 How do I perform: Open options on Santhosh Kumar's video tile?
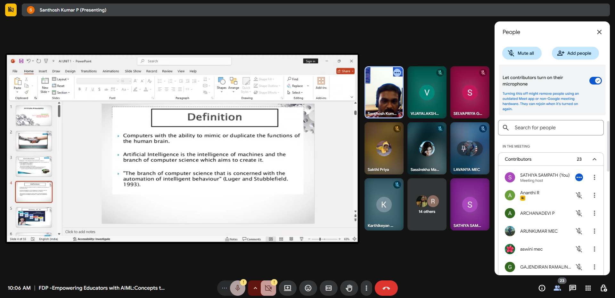[397, 73]
